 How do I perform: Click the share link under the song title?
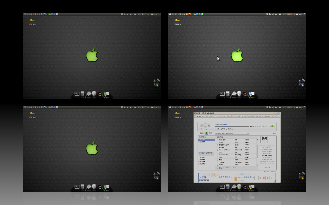[x=217, y=129]
